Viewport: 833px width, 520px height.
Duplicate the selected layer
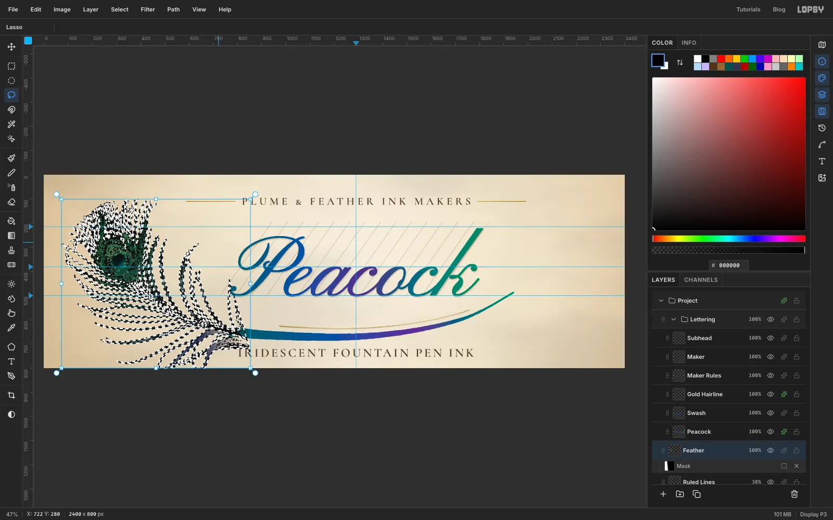[697, 494]
